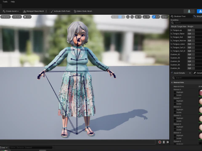The image size is (202, 151).
Task: Click weight value of Custom_56
Action: pos(191,68)
